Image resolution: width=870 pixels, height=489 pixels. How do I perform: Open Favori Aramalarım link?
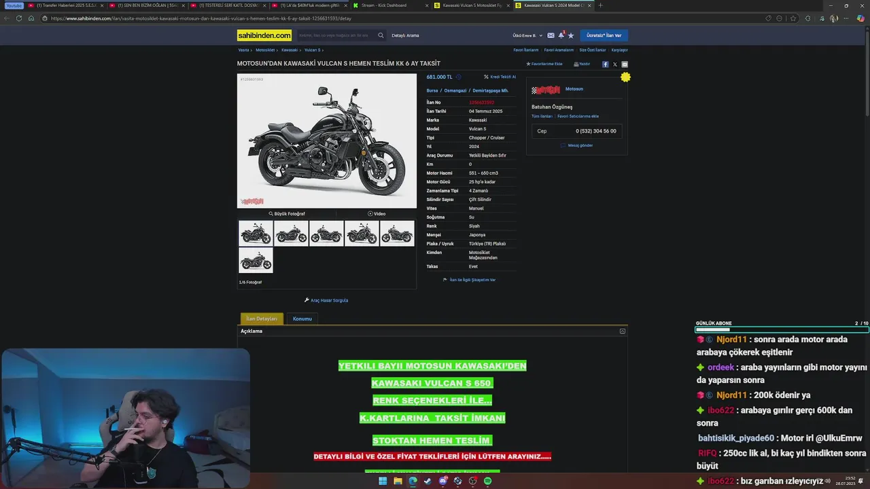coord(559,50)
